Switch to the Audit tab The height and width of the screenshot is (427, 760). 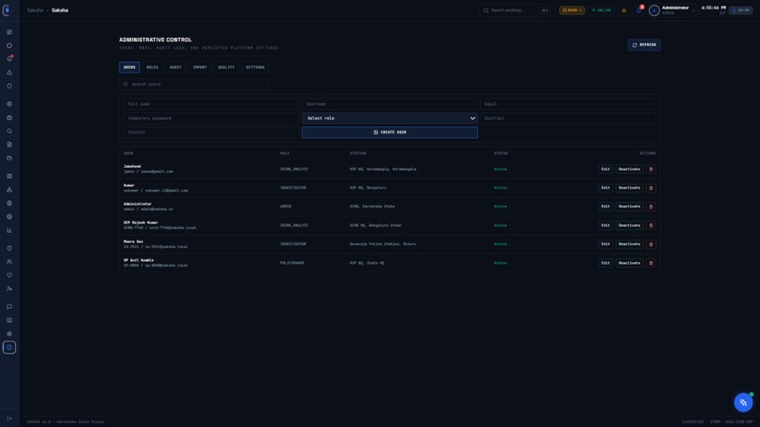[175, 67]
